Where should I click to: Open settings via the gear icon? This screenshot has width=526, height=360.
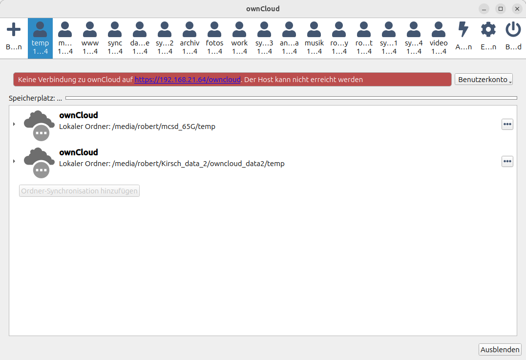click(x=488, y=30)
